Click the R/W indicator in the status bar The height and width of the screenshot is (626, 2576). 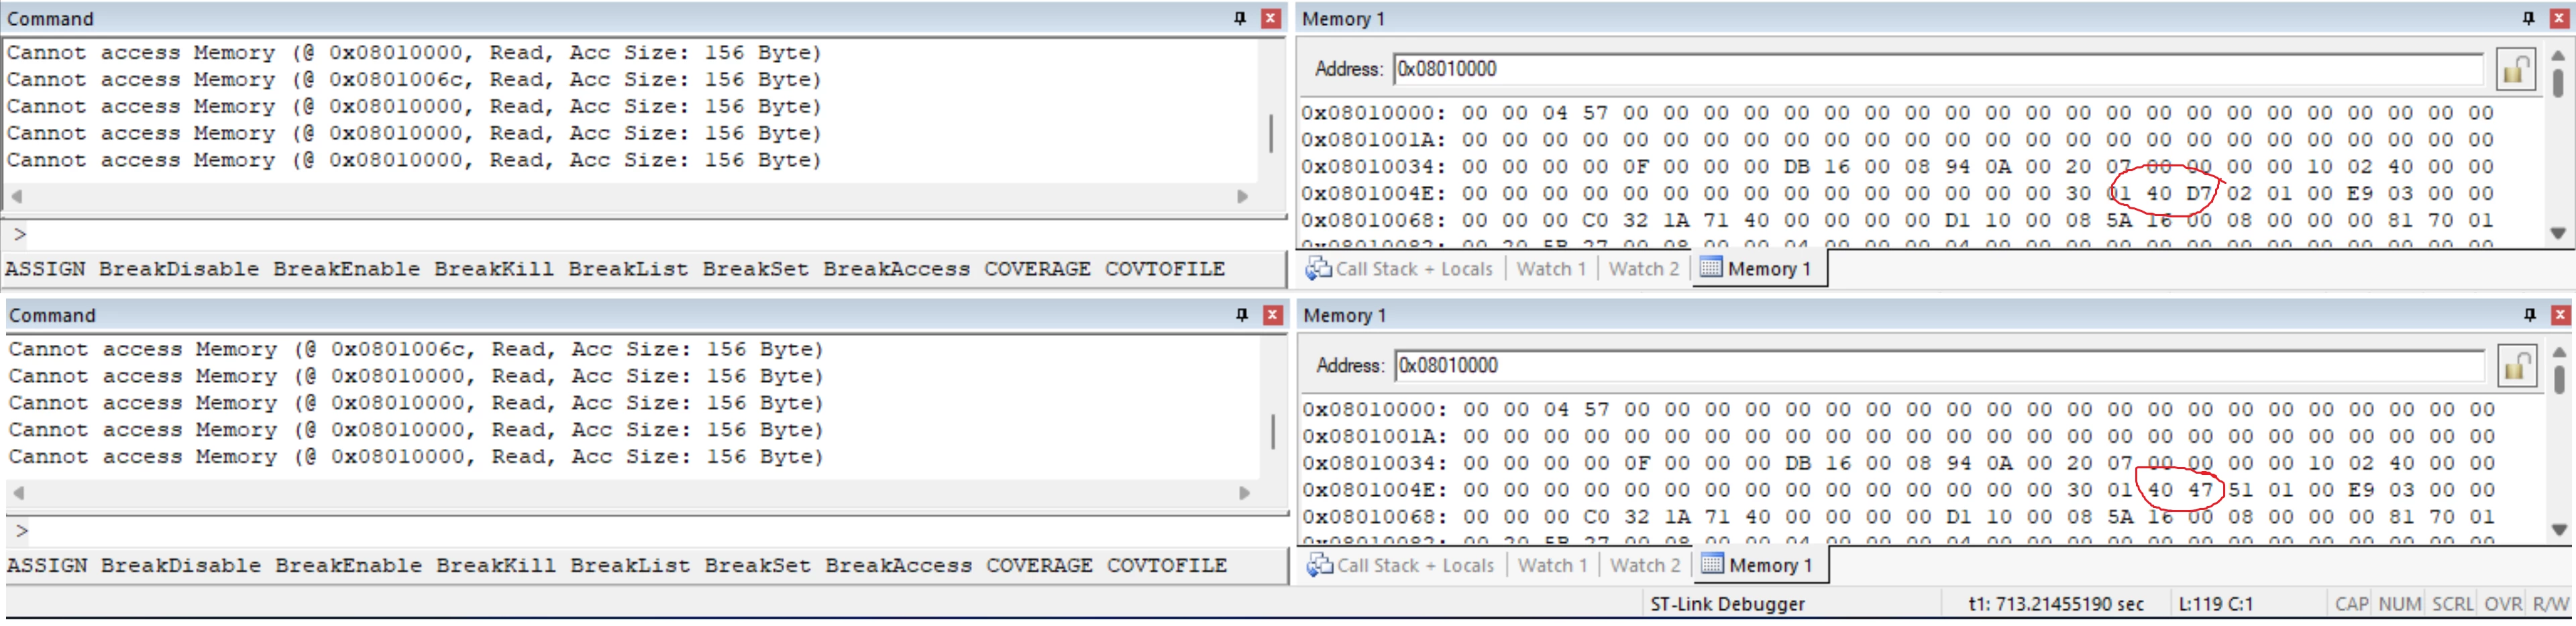pyautogui.click(x=2550, y=605)
